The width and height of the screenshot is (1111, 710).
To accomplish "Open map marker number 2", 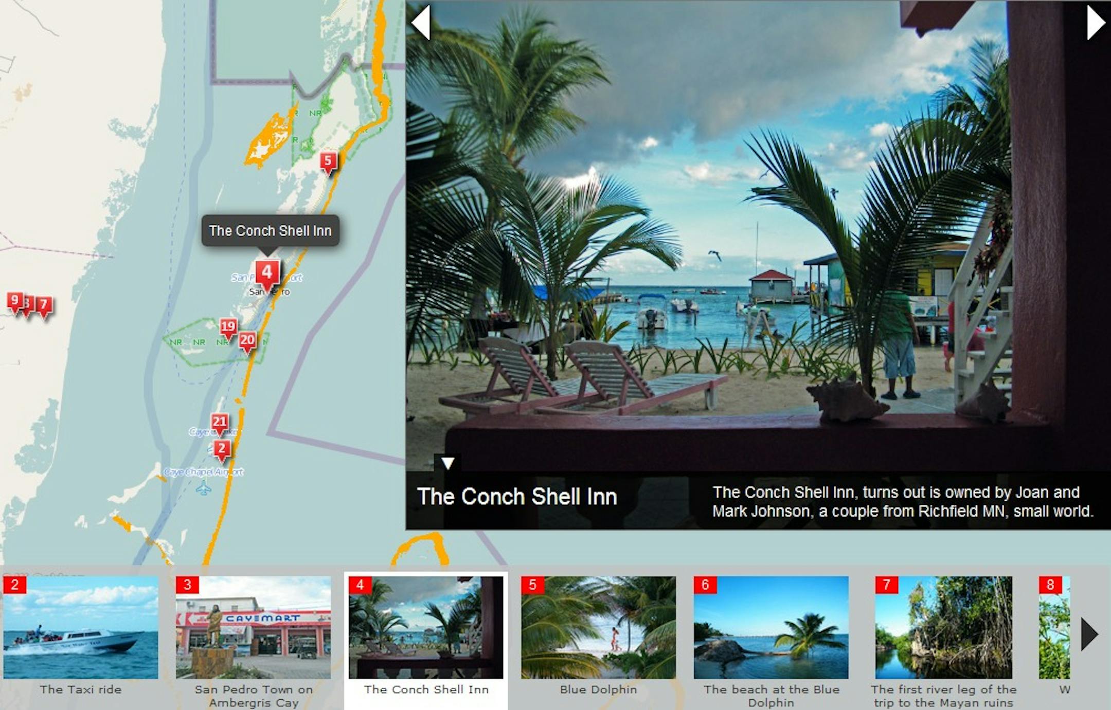I will (222, 449).
